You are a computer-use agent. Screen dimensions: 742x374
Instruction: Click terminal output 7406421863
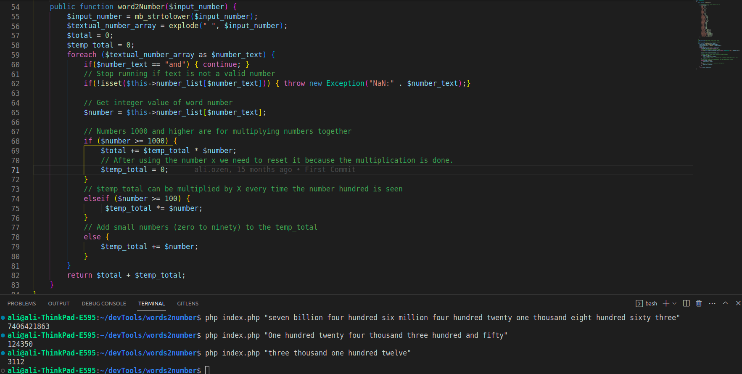point(29,326)
